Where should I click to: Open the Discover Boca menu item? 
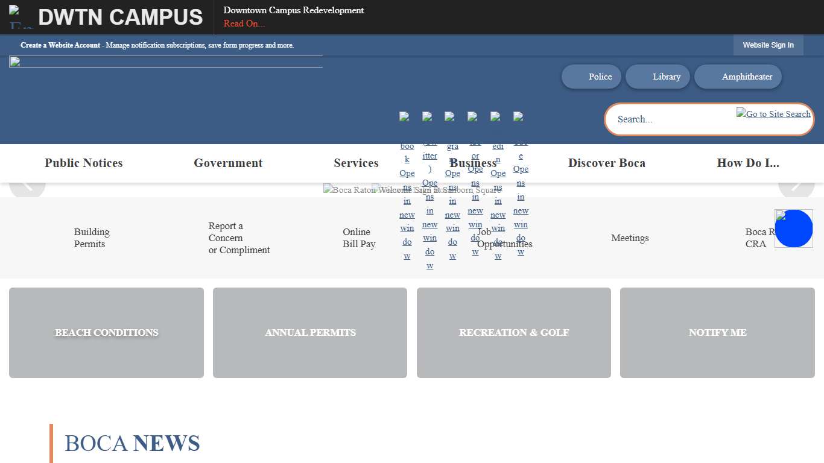pyautogui.click(x=606, y=163)
